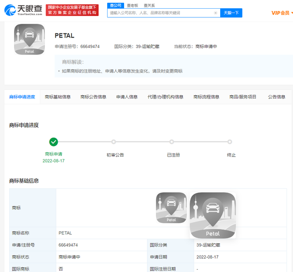Click the 商标状态 value 商标申请中 in table
Viewport: 293px width, 272px height.
(x=69, y=257)
